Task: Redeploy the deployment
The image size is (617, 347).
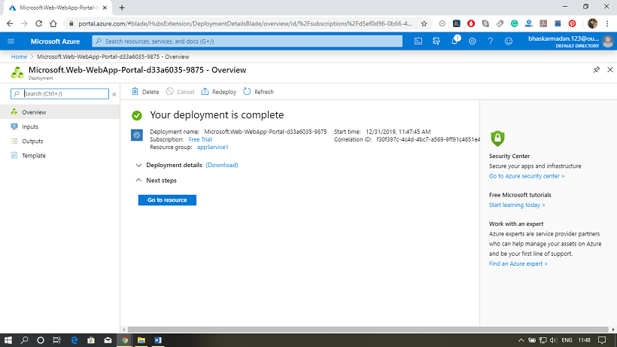Action: tap(219, 92)
